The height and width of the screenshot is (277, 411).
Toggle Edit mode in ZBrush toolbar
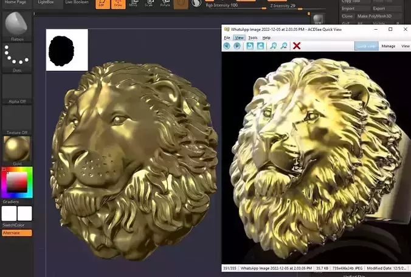[x=103, y=4]
